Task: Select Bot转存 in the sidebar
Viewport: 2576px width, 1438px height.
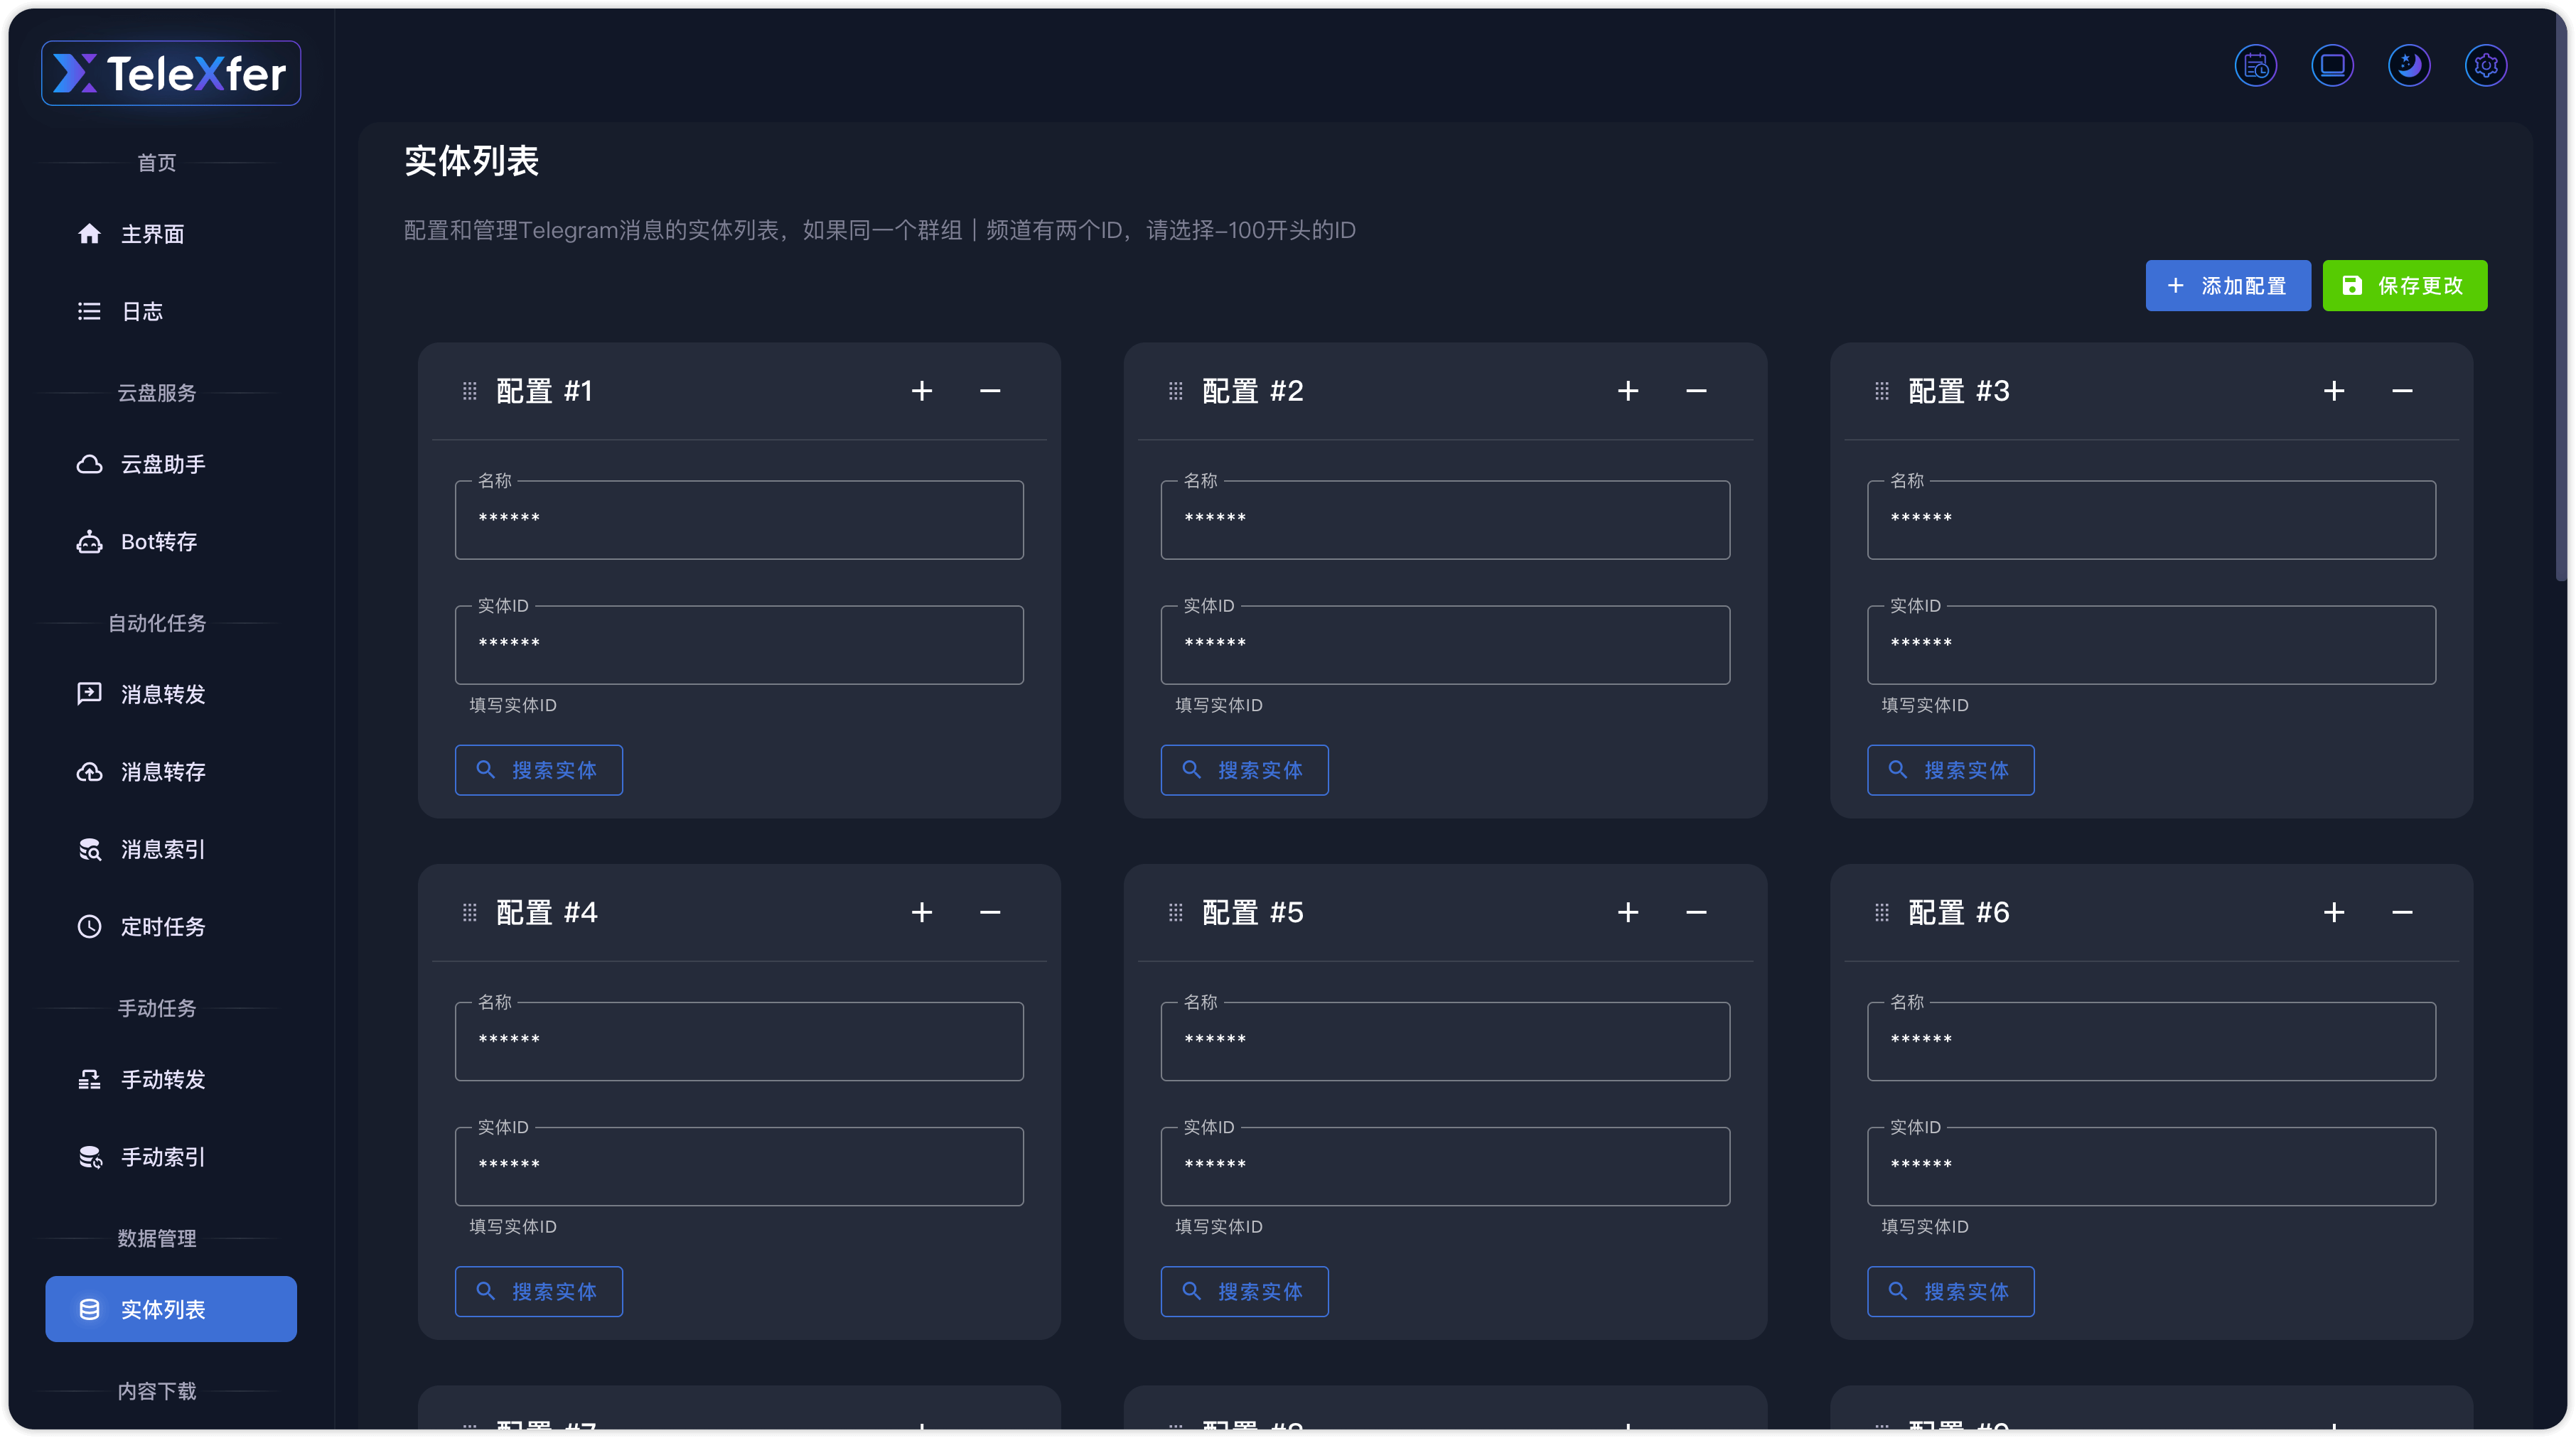Action: (x=158, y=541)
